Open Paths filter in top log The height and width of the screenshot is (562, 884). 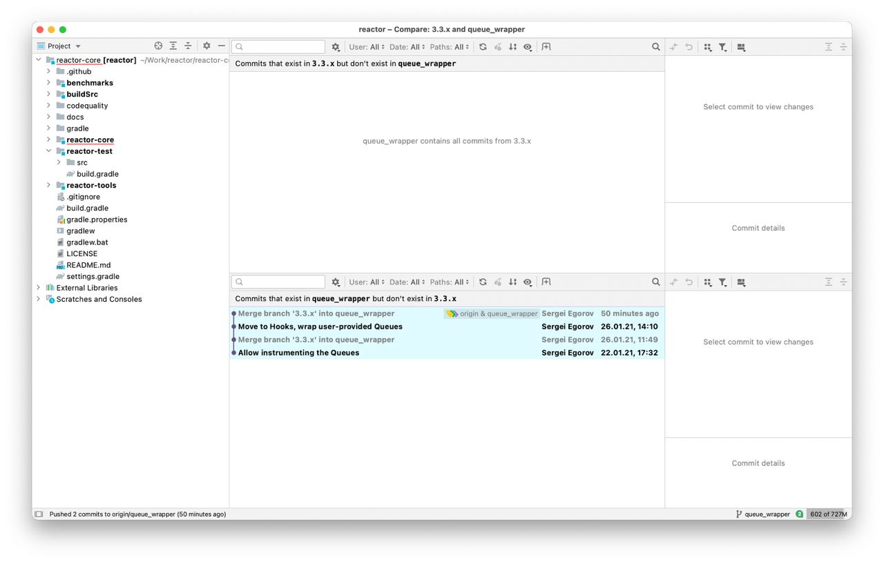coord(450,47)
